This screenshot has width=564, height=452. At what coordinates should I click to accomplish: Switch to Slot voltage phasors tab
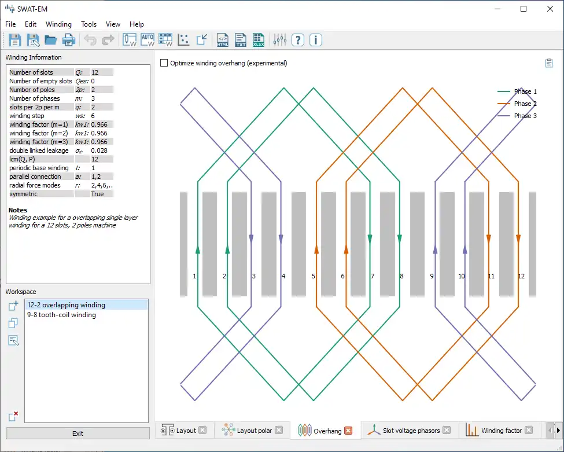[x=411, y=431]
